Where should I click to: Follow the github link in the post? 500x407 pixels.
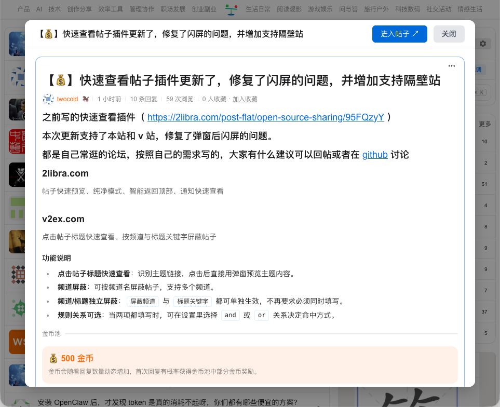[375, 155]
